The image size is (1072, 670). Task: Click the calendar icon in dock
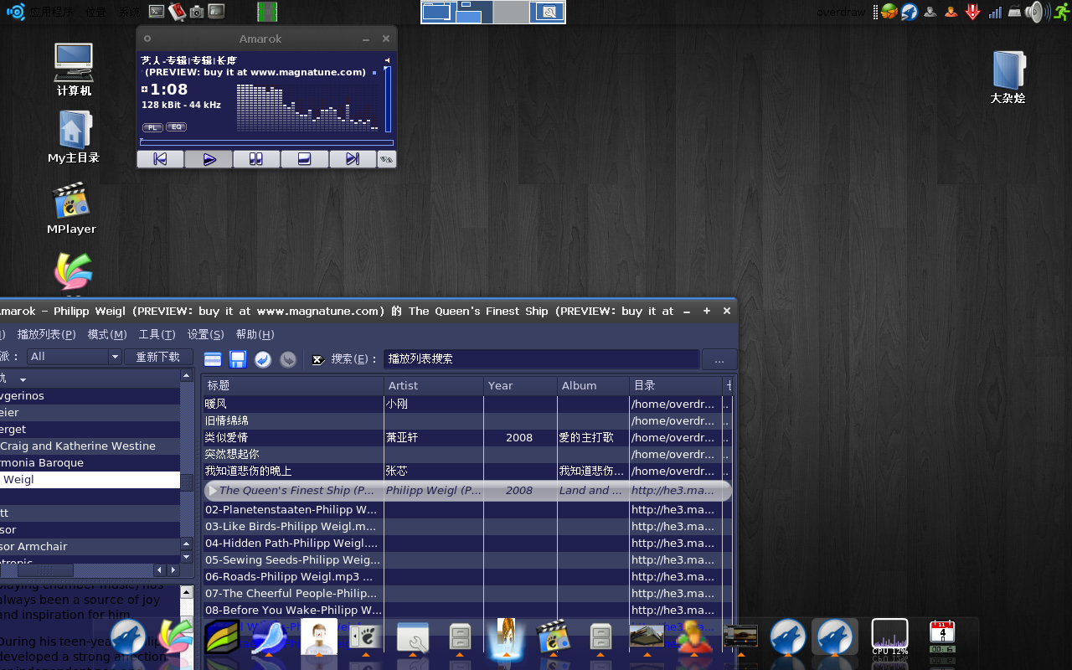coord(942,637)
